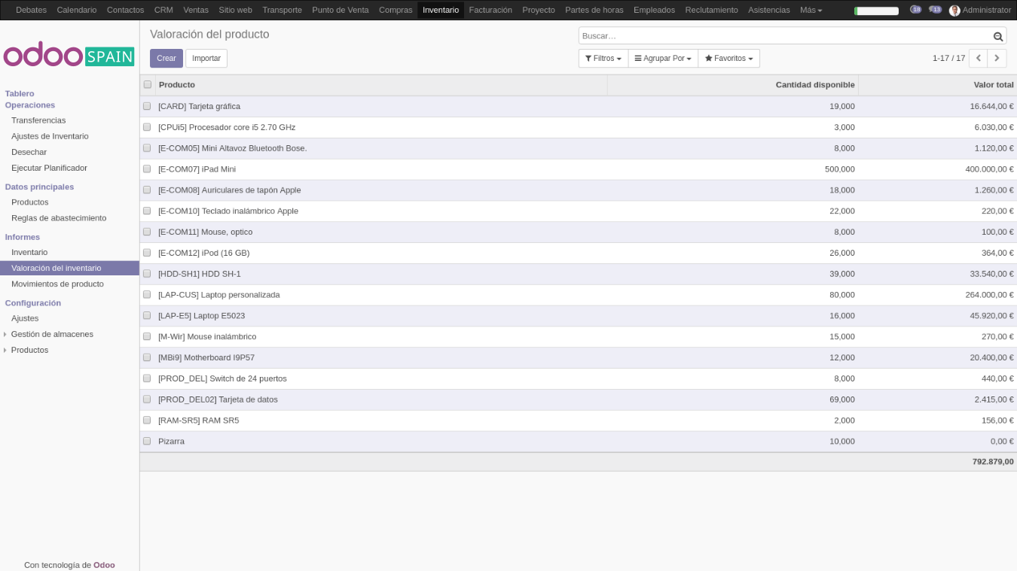Click into the Buscar search field

click(x=783, y=36)
